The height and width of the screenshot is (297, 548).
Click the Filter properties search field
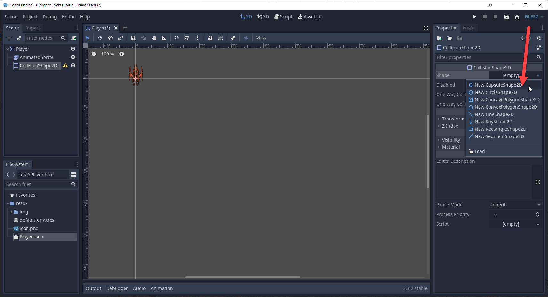click(485, 57)
